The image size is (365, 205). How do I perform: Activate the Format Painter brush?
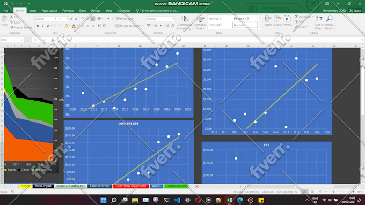point(12,27)
